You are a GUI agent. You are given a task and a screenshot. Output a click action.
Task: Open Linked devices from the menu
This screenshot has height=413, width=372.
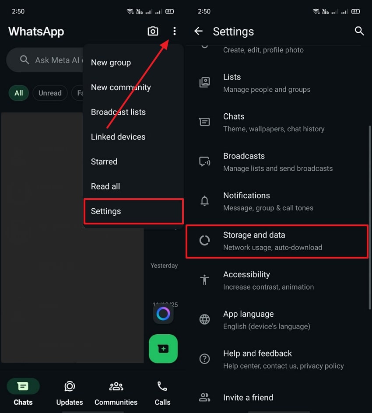click(x=118, y=136)
